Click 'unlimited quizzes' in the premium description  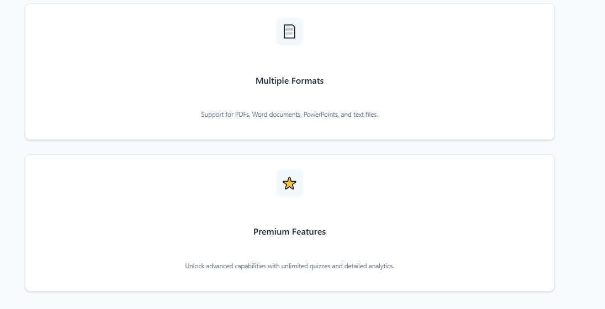tap(305, 266)
